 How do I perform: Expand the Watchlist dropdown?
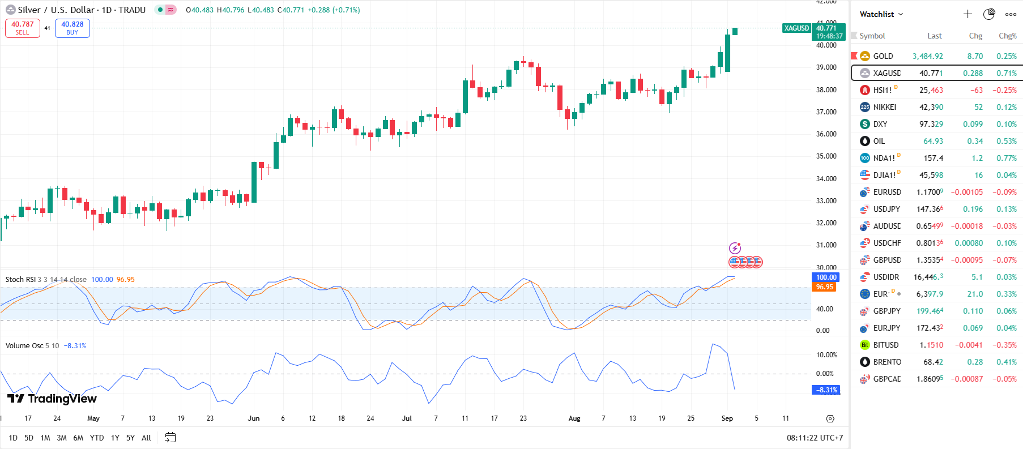click(x=881, y=14)
